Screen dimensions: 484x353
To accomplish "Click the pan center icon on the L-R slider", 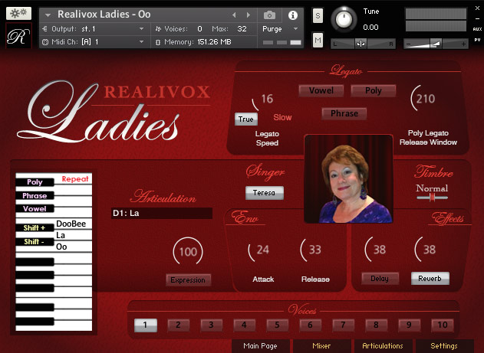I will pos(361,44).
